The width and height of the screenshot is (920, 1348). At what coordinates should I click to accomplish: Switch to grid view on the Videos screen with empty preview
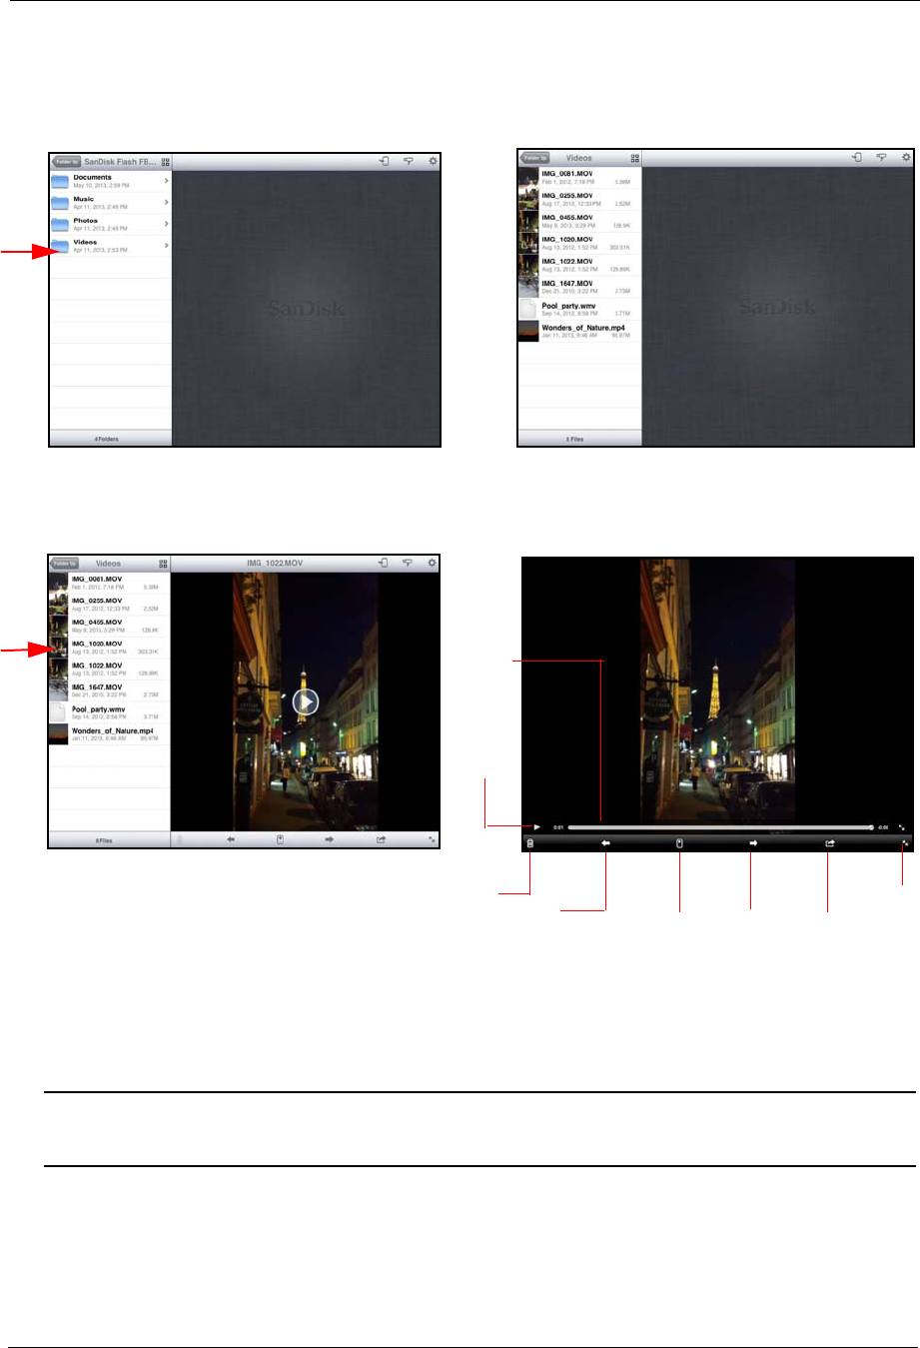point(634,158)
